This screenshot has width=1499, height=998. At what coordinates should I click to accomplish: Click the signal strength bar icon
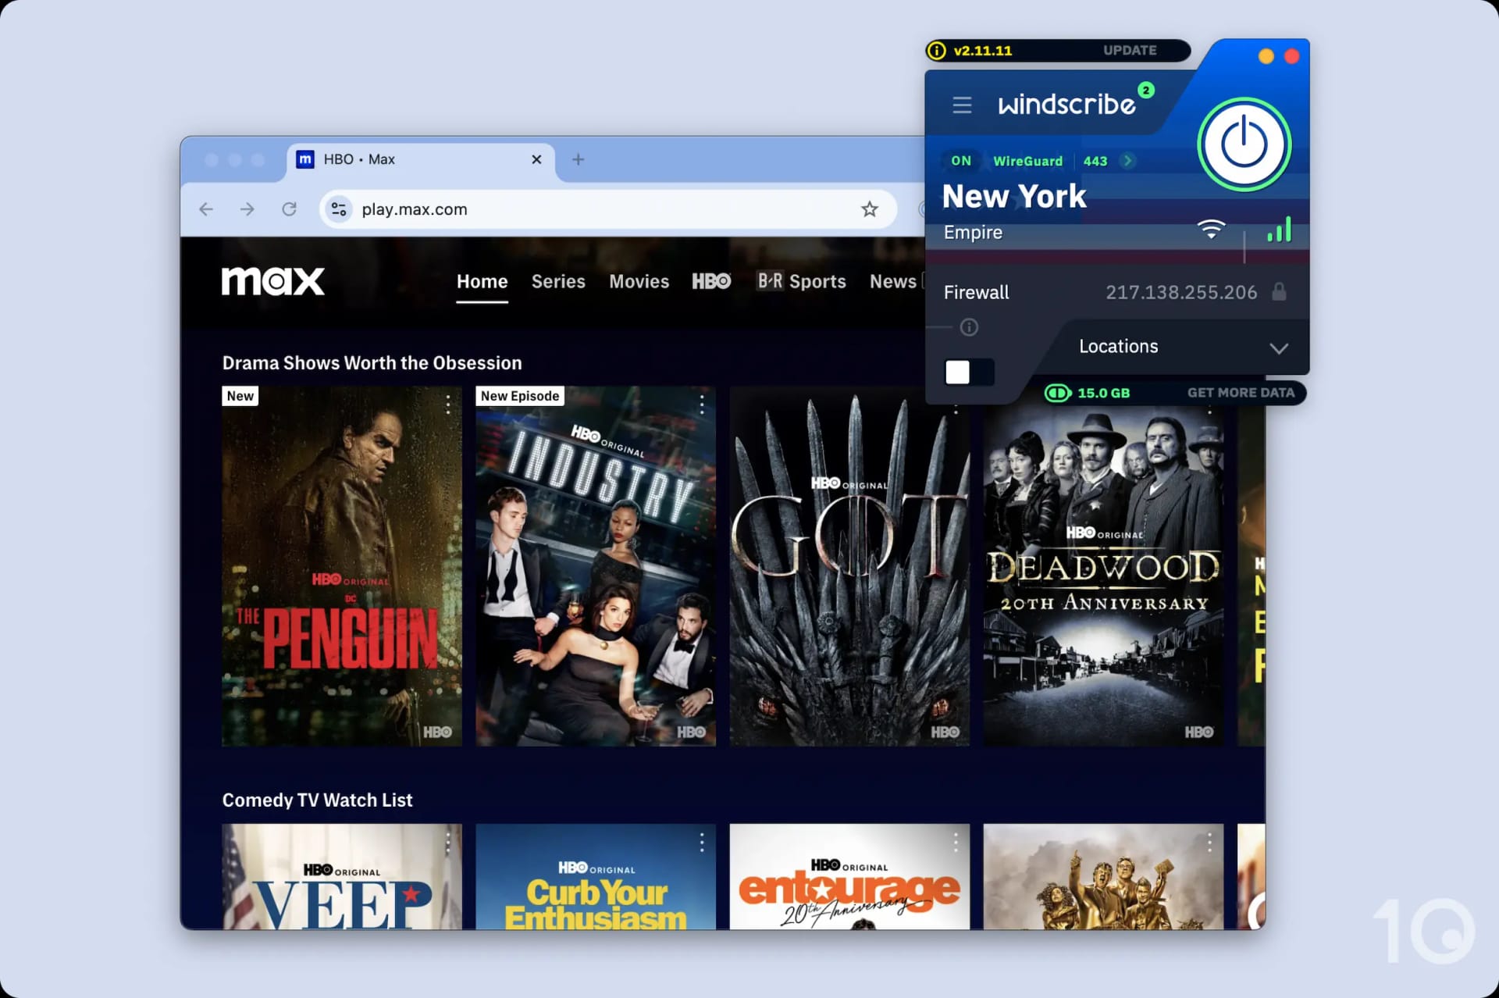(x=1279, y=230)
